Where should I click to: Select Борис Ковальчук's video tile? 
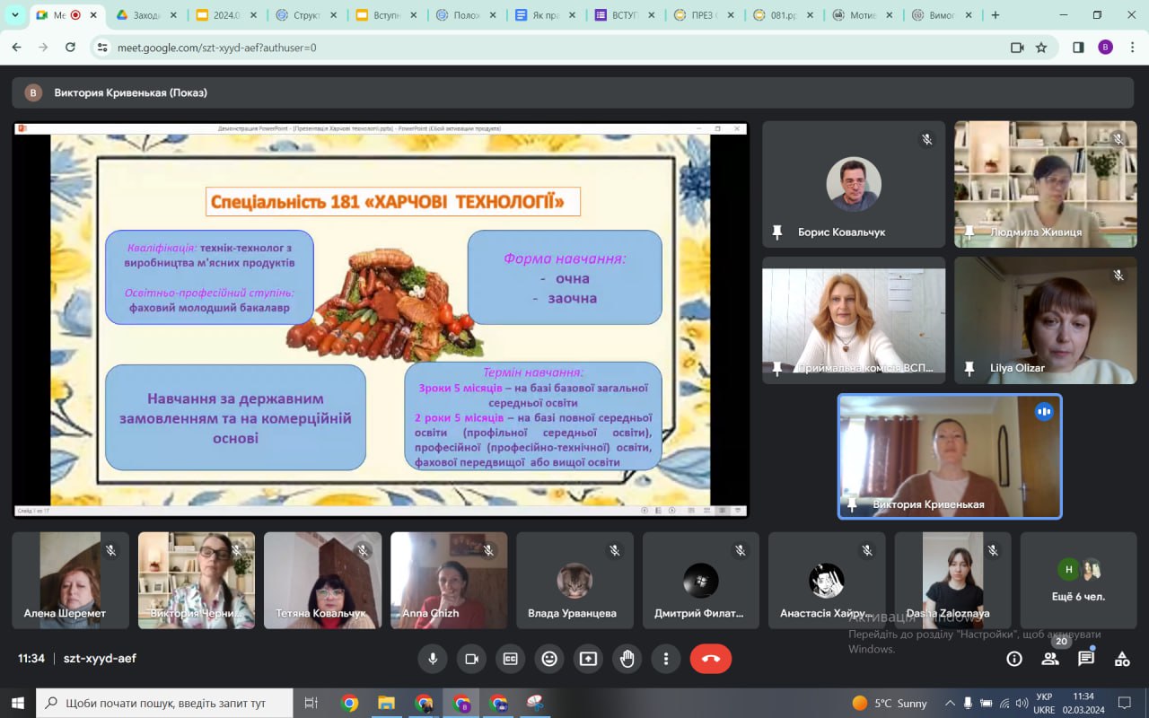(854, 184)
